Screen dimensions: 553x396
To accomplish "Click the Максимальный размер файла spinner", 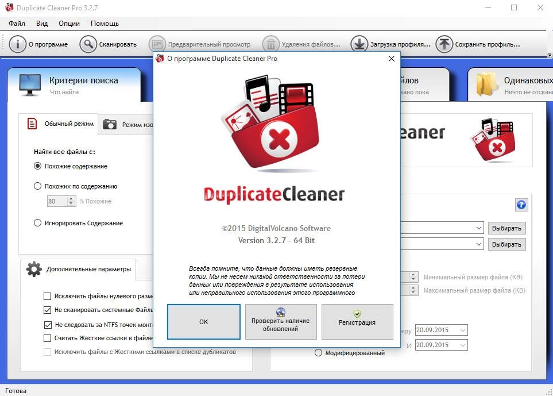I will [413, 290].
